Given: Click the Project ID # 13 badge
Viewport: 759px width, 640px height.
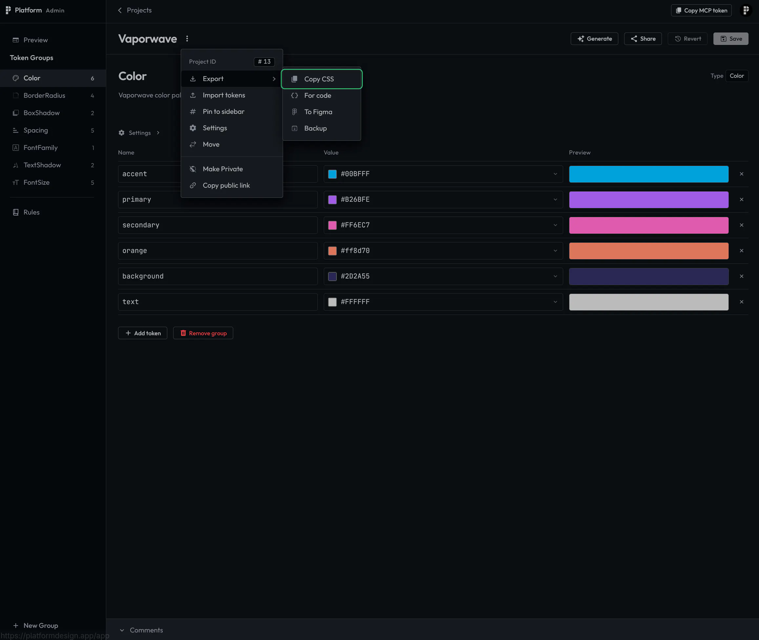Looking at the screenshot, I should pos(264,62).
